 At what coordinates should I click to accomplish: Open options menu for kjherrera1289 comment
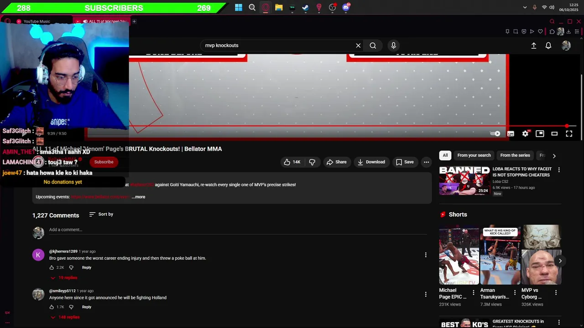coord(426,255)
